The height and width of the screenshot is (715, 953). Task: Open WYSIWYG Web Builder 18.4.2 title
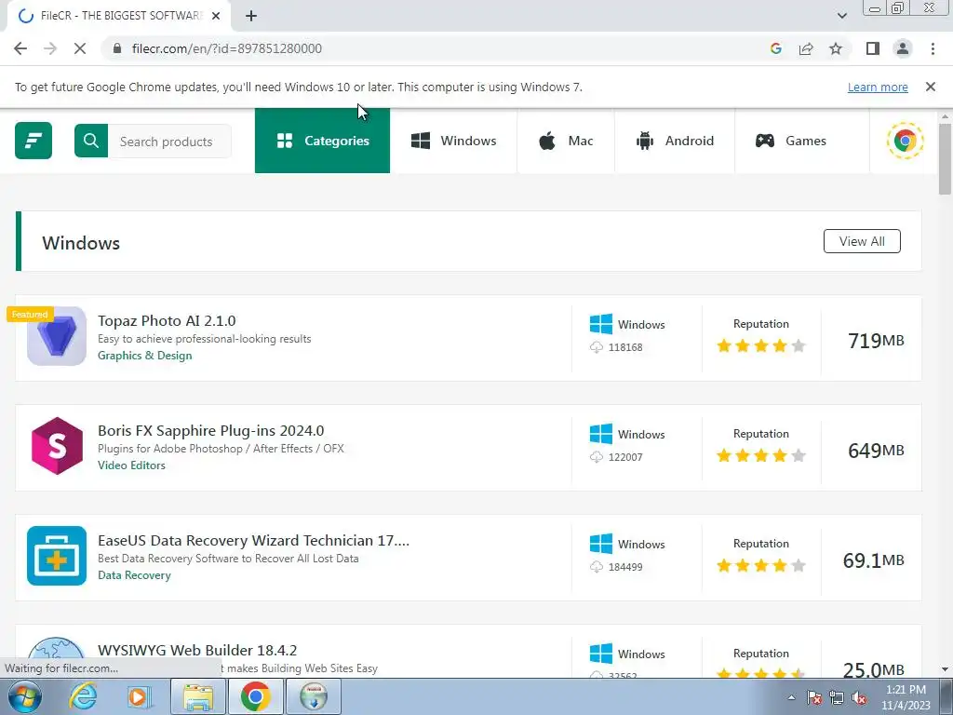click(x=197, y=650)
